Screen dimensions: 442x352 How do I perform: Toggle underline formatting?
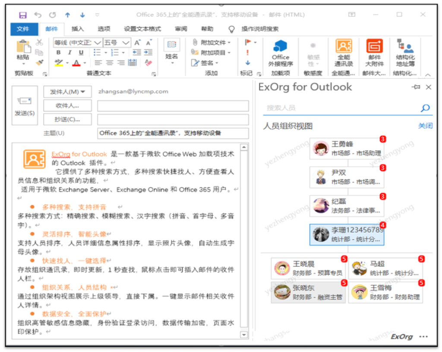click(81, 52)
